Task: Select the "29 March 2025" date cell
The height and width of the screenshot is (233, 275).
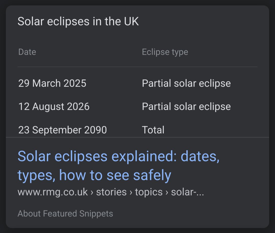Action: (x=52, y=83)
